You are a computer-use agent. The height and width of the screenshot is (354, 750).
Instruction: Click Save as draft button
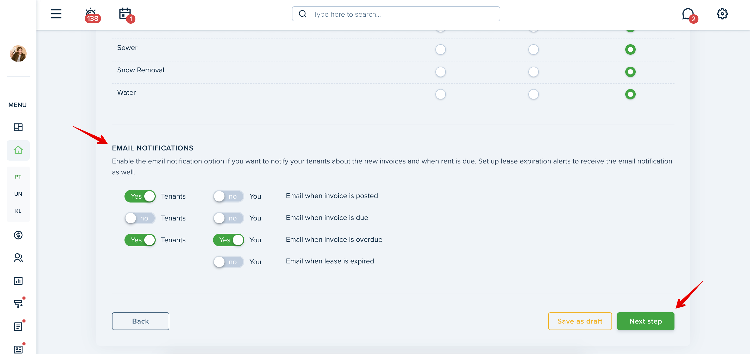point(580,321)
